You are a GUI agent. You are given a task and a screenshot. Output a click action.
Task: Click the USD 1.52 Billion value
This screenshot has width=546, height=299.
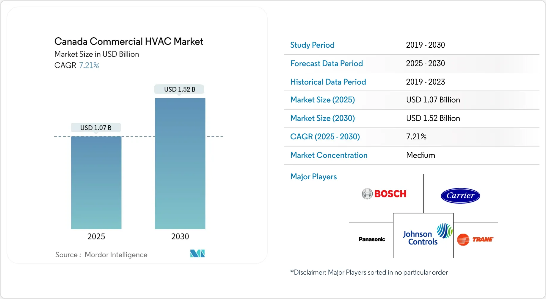tap(433, 118)
